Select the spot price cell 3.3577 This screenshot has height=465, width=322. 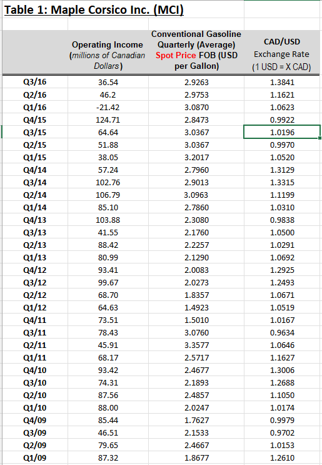196,345
